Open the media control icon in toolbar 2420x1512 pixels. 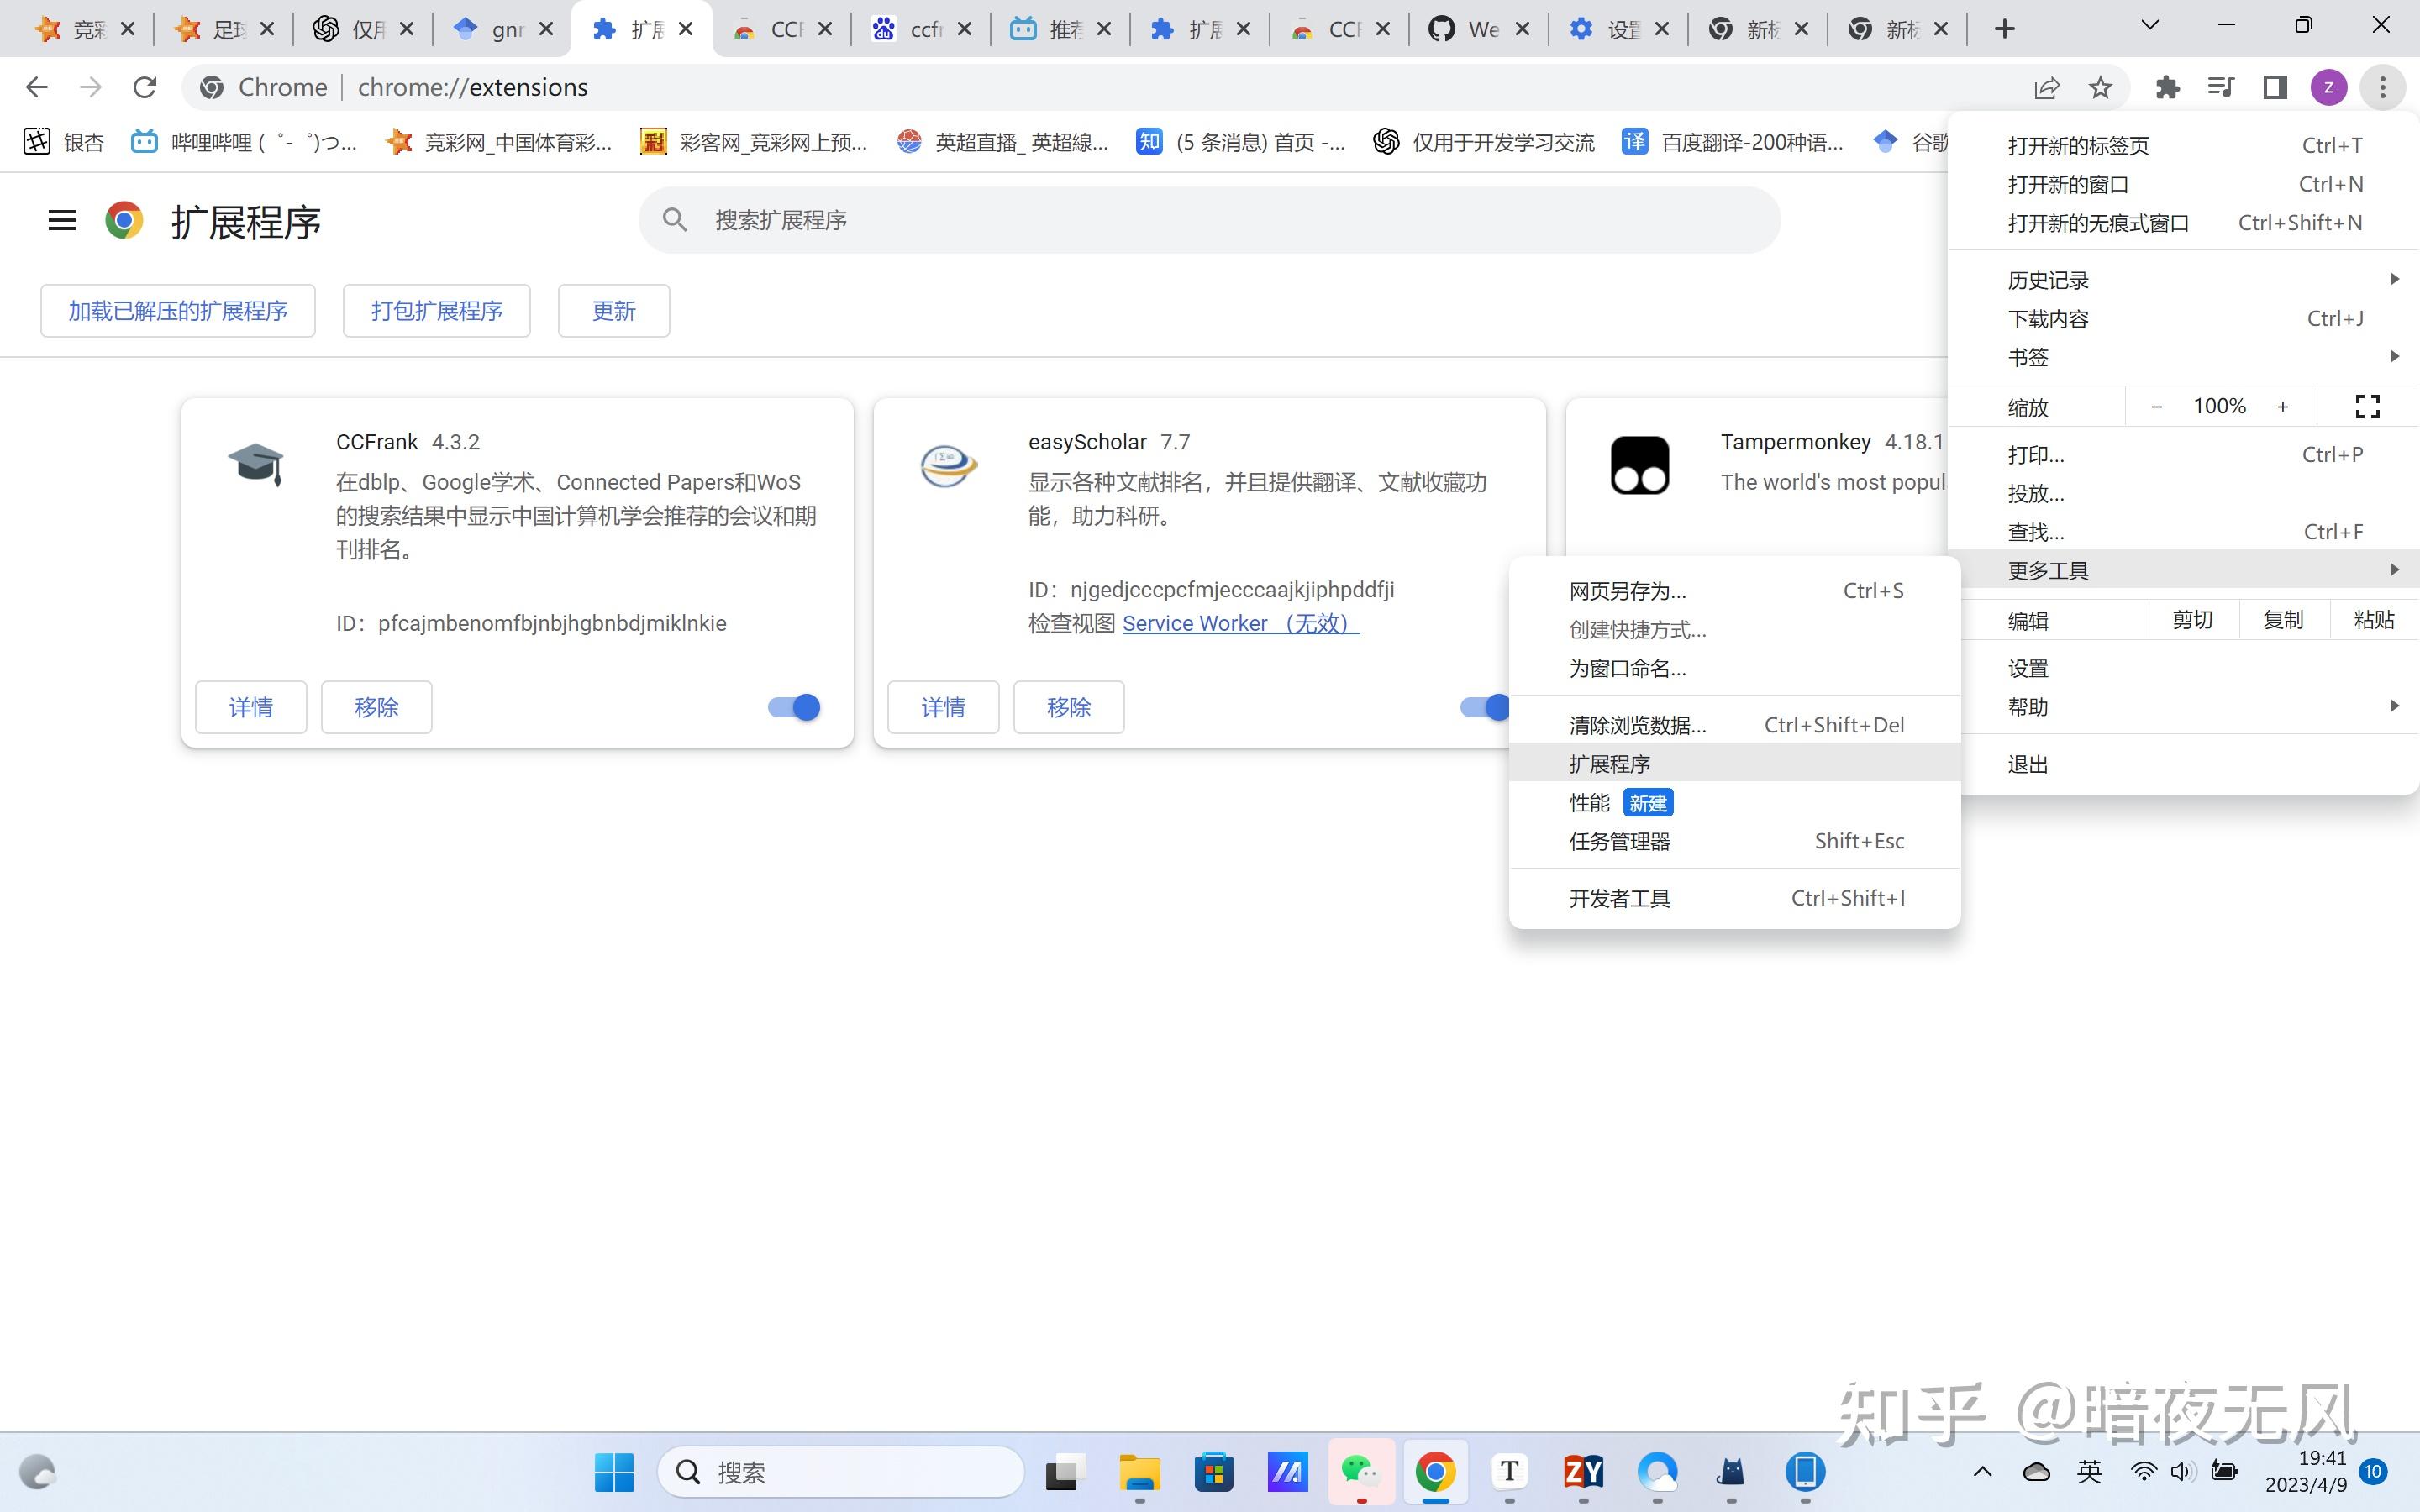2221,88
